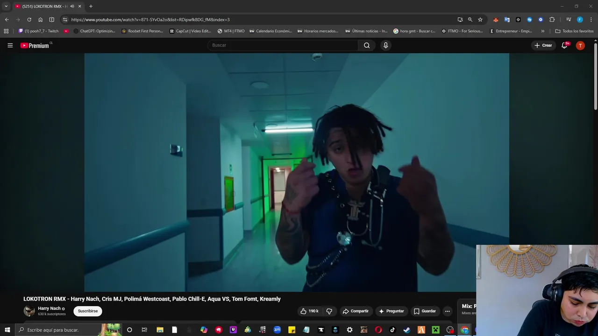
Task: Open the three-dot more actions menu under video
Action: point(447,311)
